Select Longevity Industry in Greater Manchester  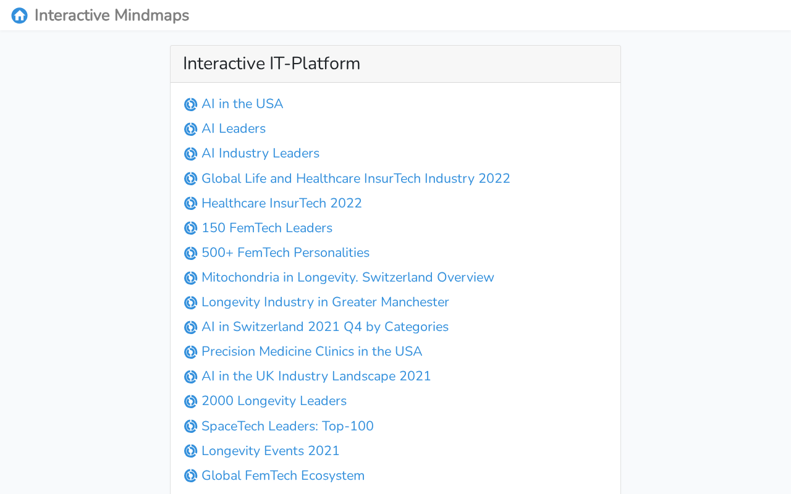(x=325, y=302)
